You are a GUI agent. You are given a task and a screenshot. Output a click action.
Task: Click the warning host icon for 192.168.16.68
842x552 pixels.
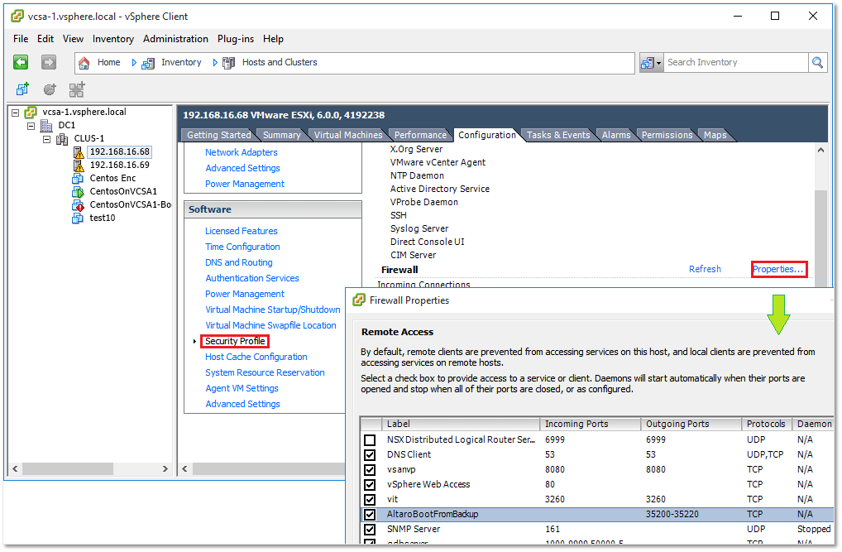pos(79,152)
